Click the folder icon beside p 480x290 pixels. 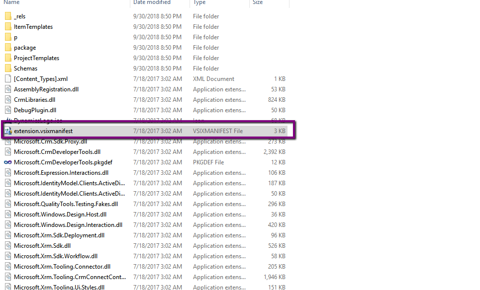[x=8, y=37]
